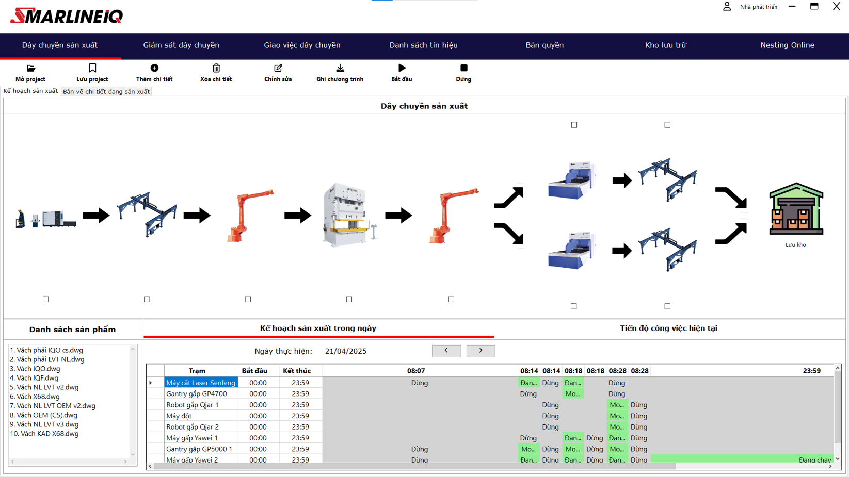
Task: Click the Lưu project bookmark icon
Action: [92, 68]
